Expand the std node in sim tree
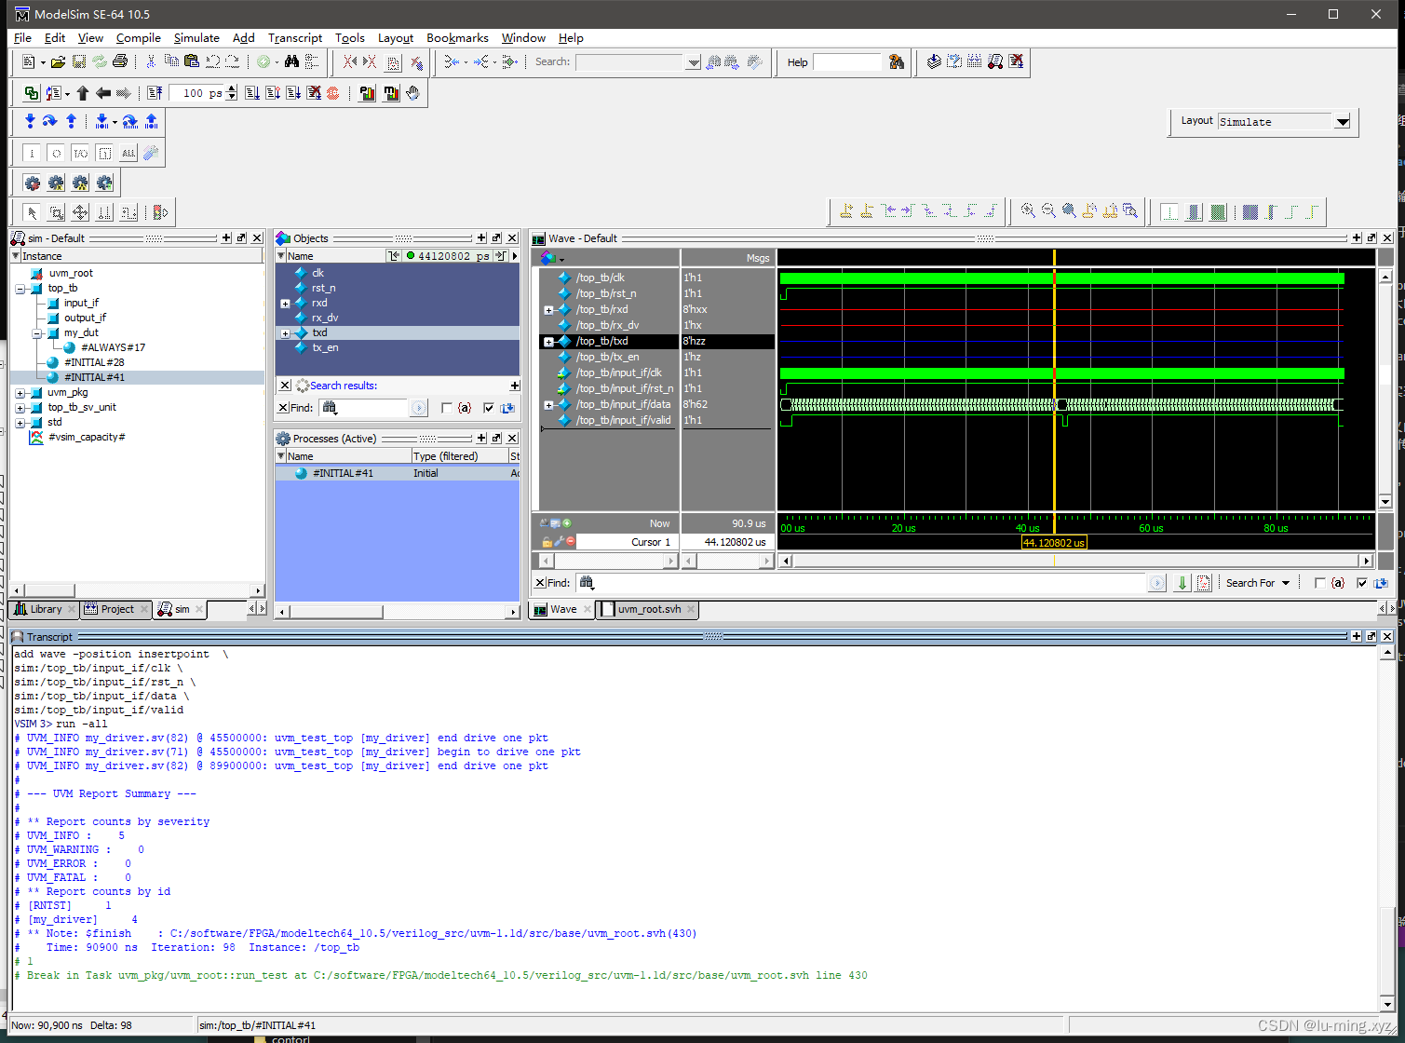Image resolution: width=1405 pixels, height=1043 pixels. click(20, 423)
